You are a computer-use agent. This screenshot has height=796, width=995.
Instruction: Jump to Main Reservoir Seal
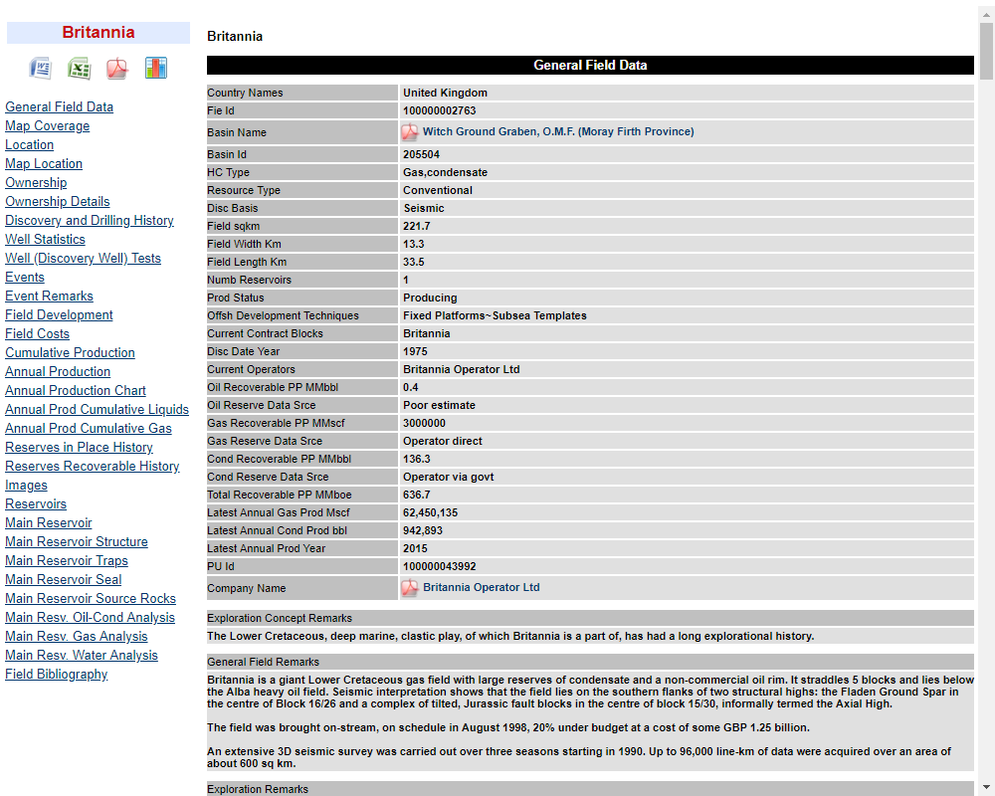click(64, 579)
